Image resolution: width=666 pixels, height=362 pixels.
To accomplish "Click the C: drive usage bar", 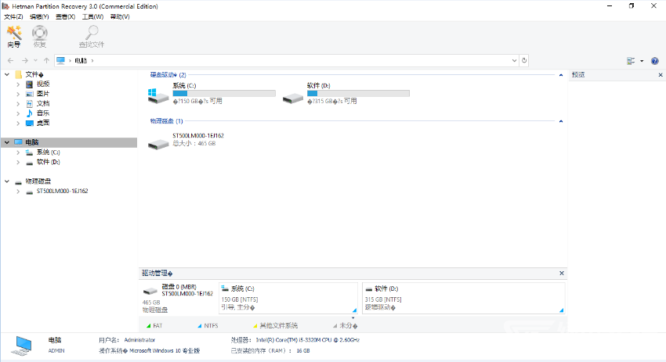I will pyautogui.click(x=224, y=93).
